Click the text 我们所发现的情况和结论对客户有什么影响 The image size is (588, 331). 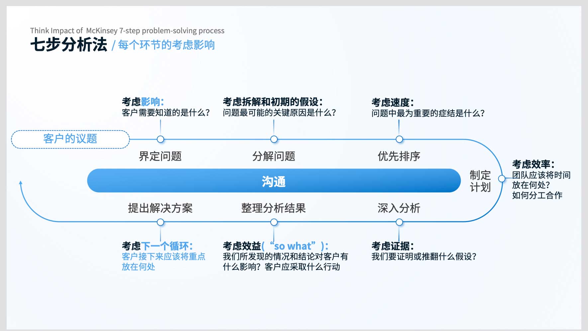click(x=285, y=262)
